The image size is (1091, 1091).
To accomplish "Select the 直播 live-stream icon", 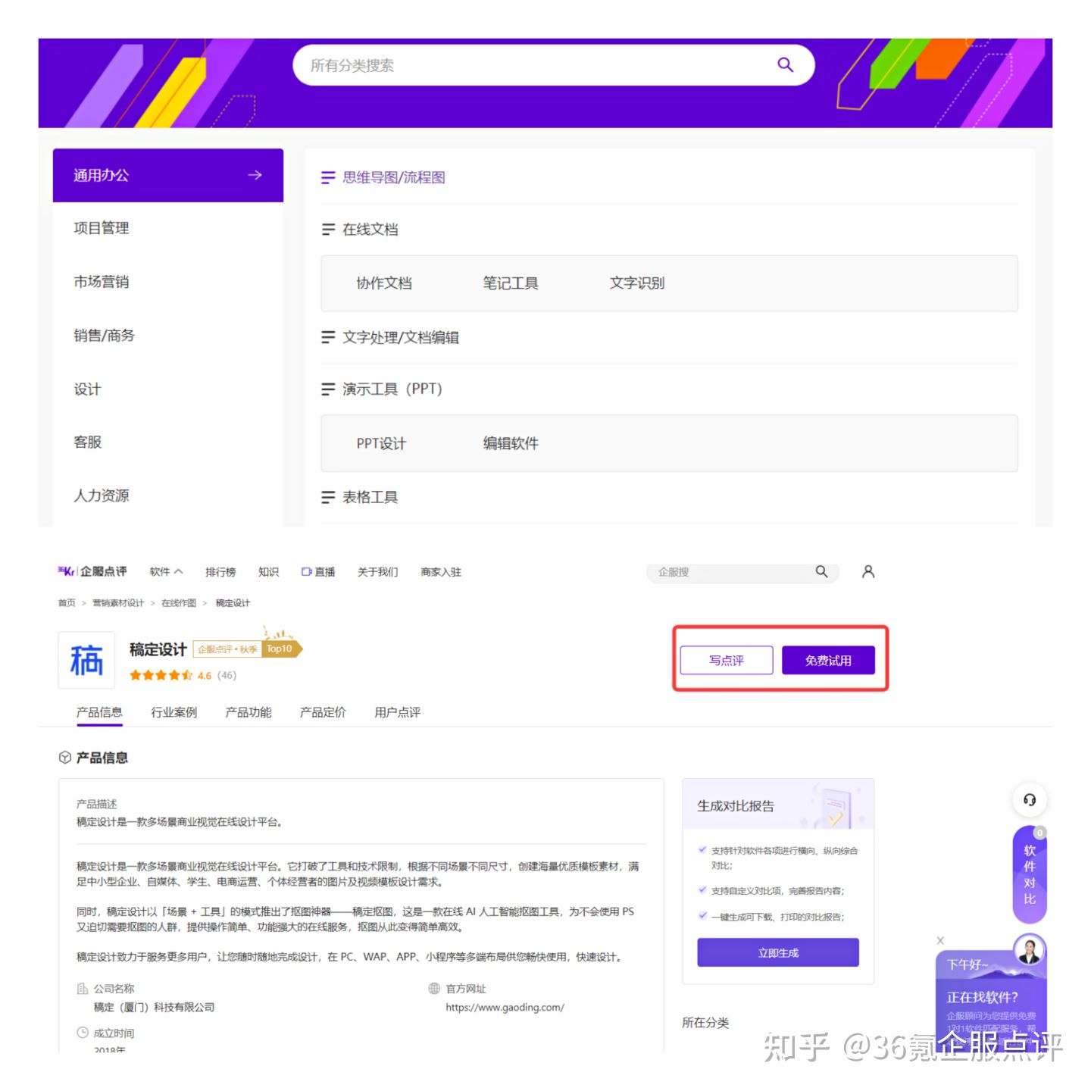I will click(x=306, y=572).
